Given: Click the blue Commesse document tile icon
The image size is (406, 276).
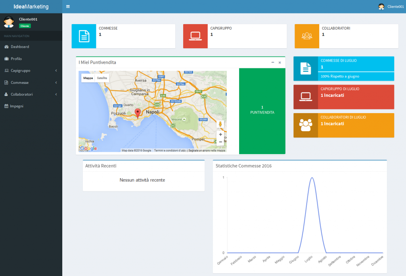Looking at the screenshot, I should (84, 36).
